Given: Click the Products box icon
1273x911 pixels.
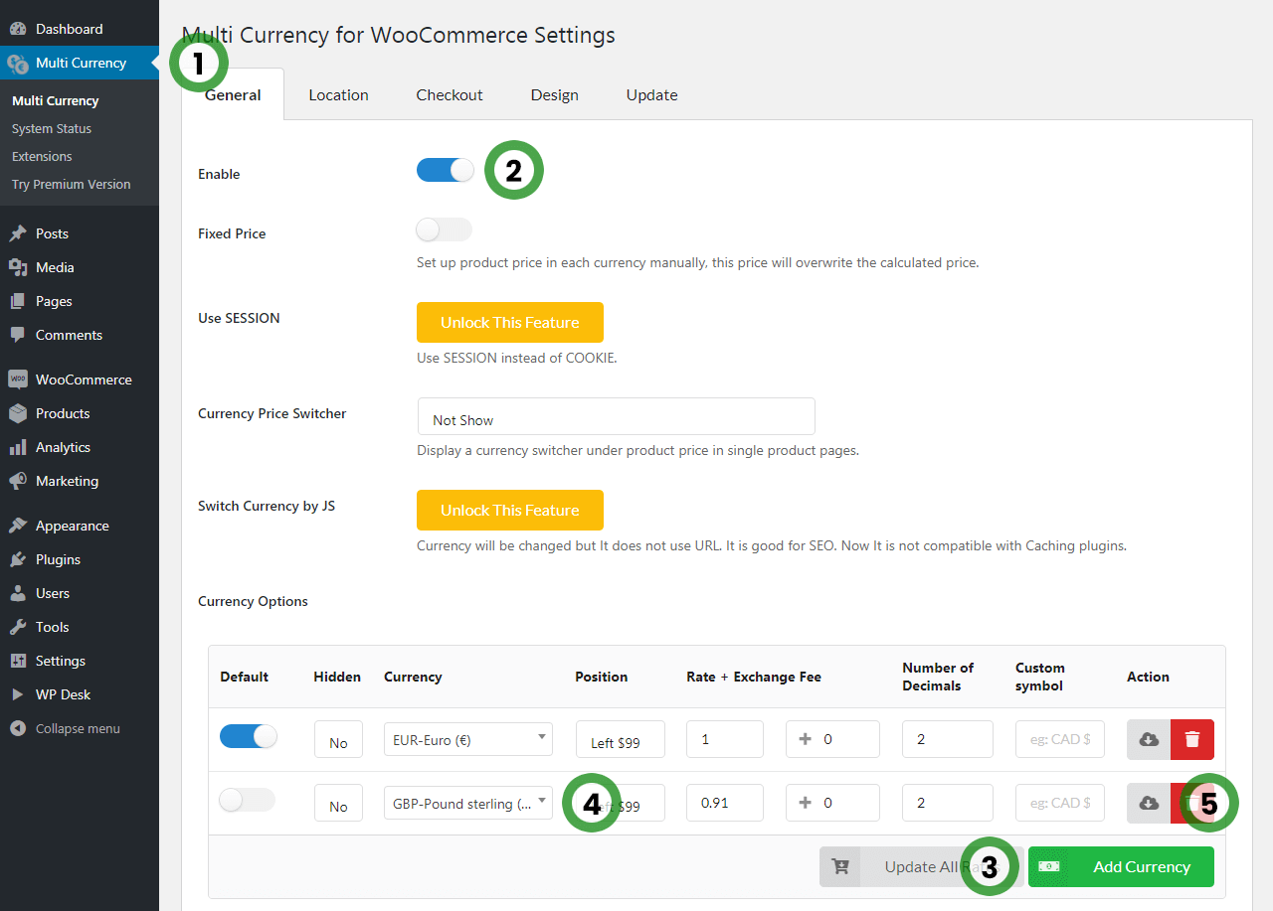Looking at the screenshot, I should pos(18,413).
